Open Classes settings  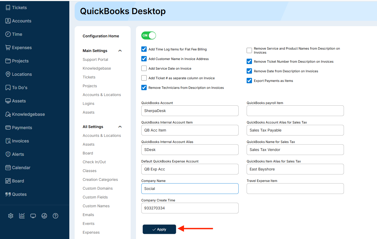pyautogui.click(x=90, y=171)
